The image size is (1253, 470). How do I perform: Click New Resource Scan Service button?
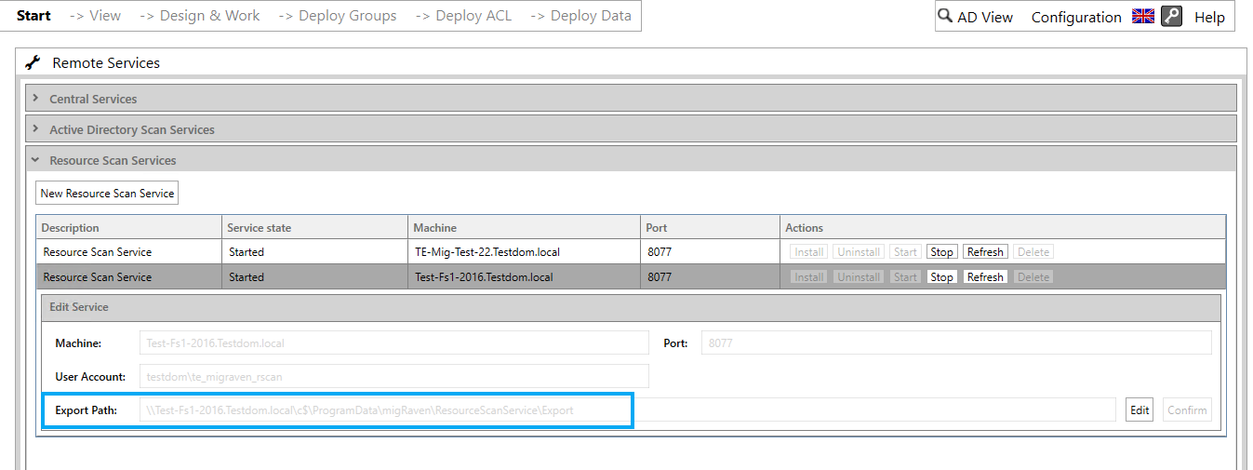point(107,194)
